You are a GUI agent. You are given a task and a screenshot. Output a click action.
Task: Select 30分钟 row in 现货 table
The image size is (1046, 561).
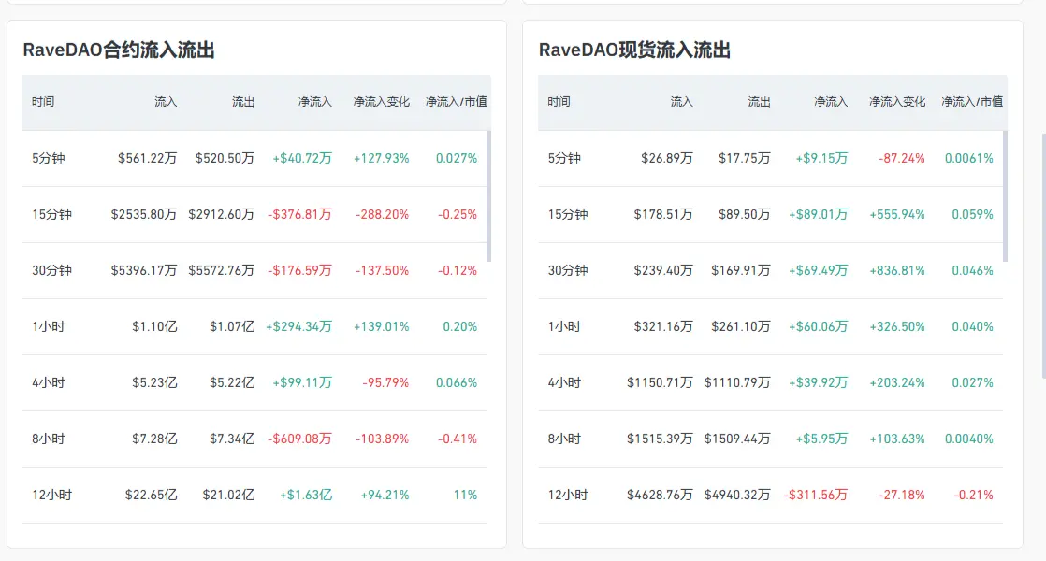[x=771, y=270]
